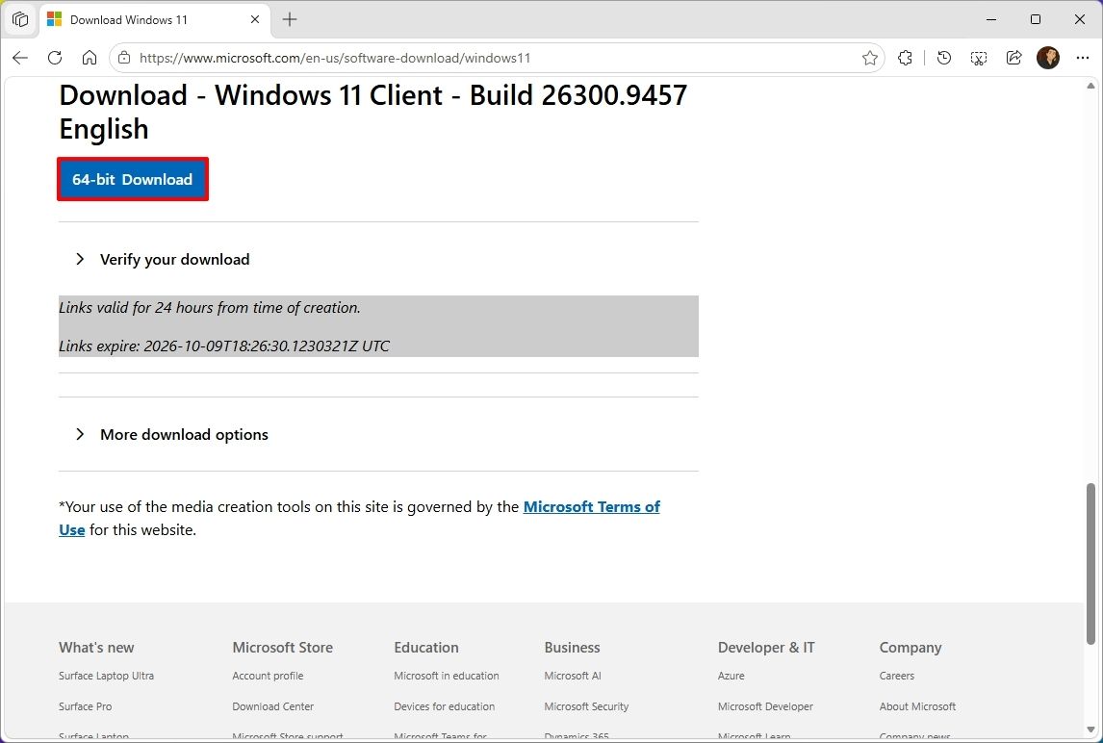Image resolution: width=1103 pixels, height=743 pixels.
Task: Open Microsoft AI footer link
Action: [573, 676]
